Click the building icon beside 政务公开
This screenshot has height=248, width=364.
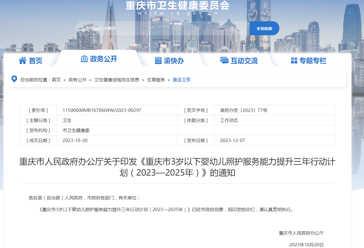coord(84,59)
